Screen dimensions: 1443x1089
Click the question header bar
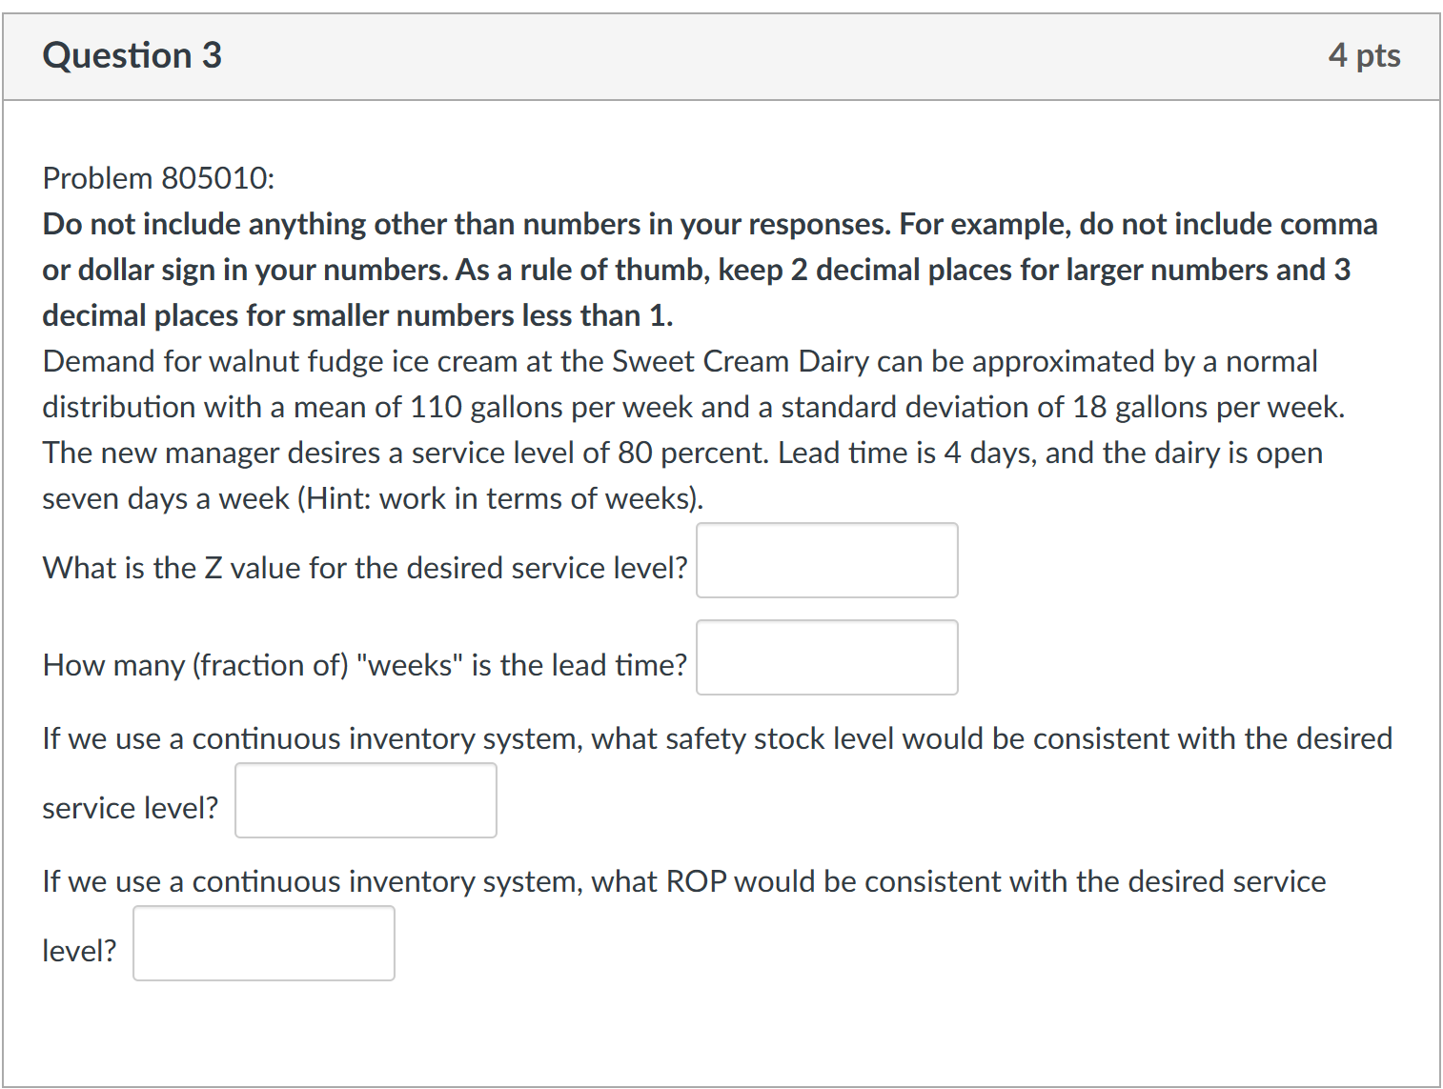coord(721,55)
